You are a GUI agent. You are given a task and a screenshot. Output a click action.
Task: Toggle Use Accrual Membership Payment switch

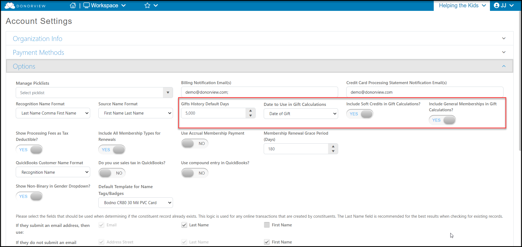tap(195, 143)
